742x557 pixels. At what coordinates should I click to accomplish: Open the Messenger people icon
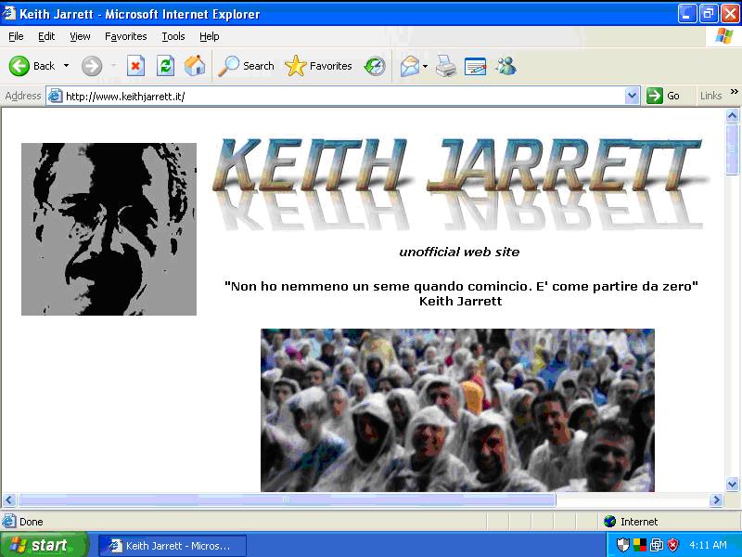pyautogui.click(x=505, y=66)
